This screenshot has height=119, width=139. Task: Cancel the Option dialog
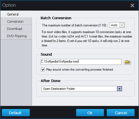121,113
